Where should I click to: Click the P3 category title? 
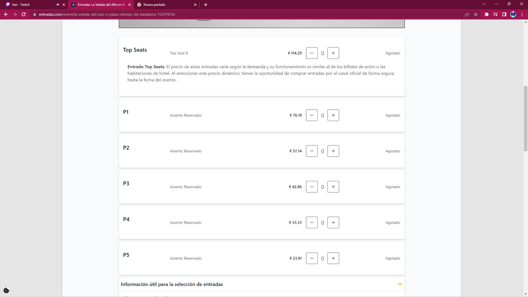click(x=126, y=183)
